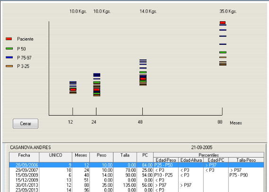Click the red patient marker at 48 months

[143, 79]
